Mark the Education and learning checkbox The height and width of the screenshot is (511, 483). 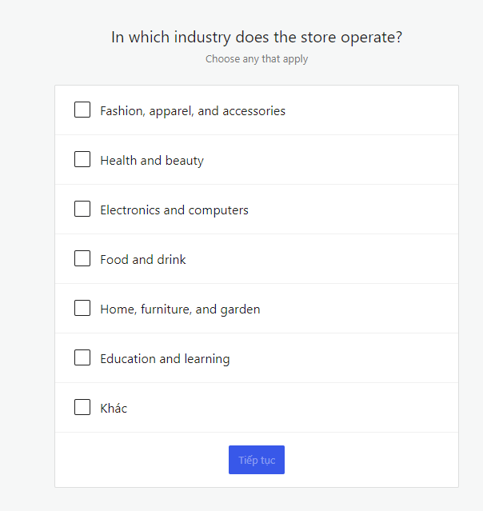pyautogui.click(x=82, y=357)
